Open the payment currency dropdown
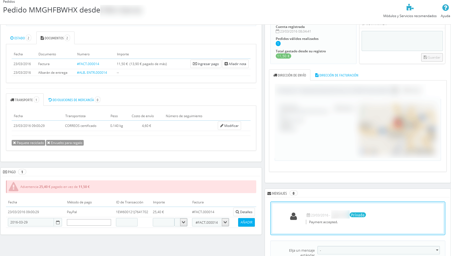Image resolution: width=451 pixels, height=256 pixels. (181, 222)
